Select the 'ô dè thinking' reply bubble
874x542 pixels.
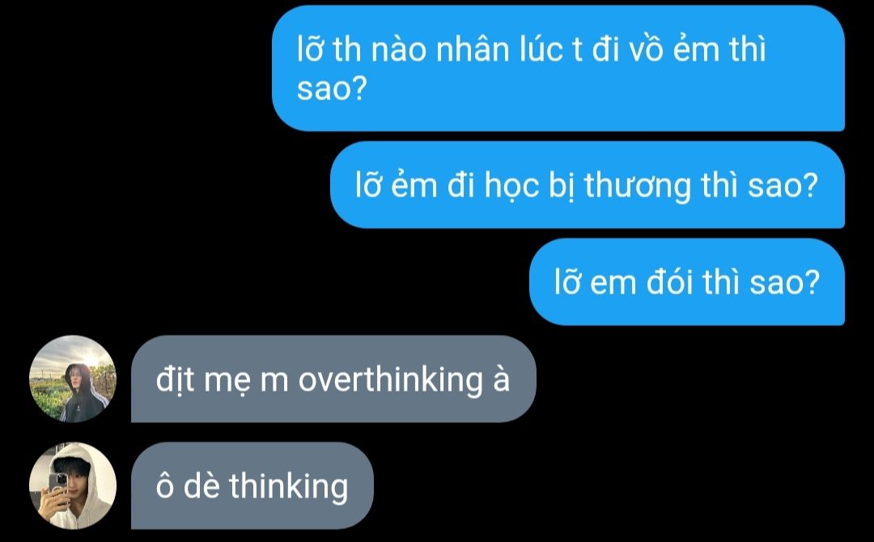[252, 485]
